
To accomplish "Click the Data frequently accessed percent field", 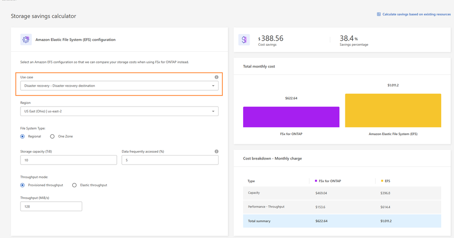I will tap(170, 160).
